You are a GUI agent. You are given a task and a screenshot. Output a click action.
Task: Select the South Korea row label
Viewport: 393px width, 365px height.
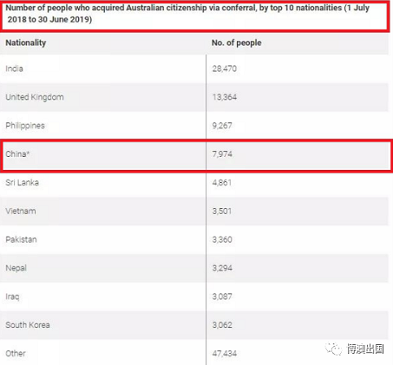coord(28,325)
